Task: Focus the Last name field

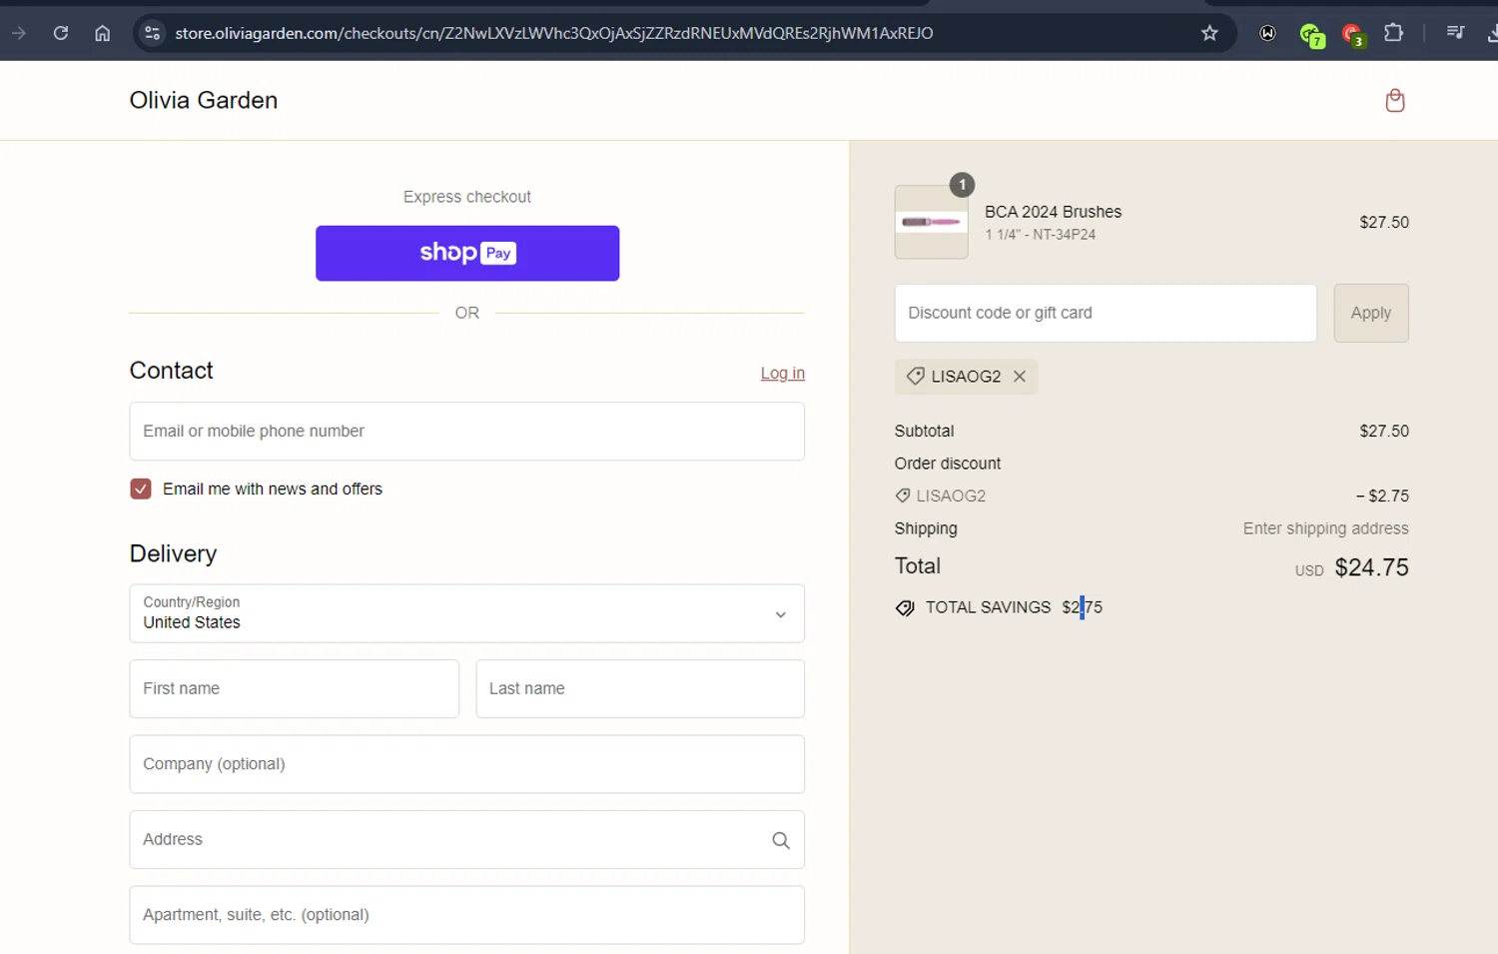Action: click(x=640, y=688)
